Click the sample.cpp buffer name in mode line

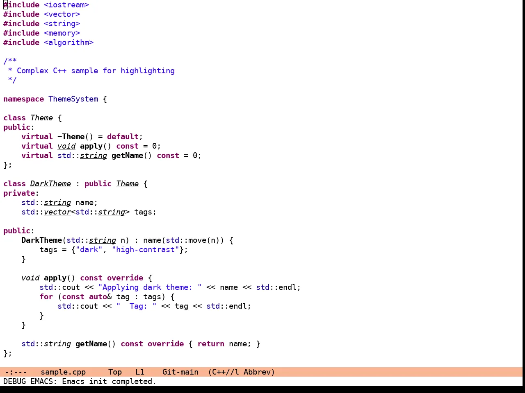pos(63,372)
